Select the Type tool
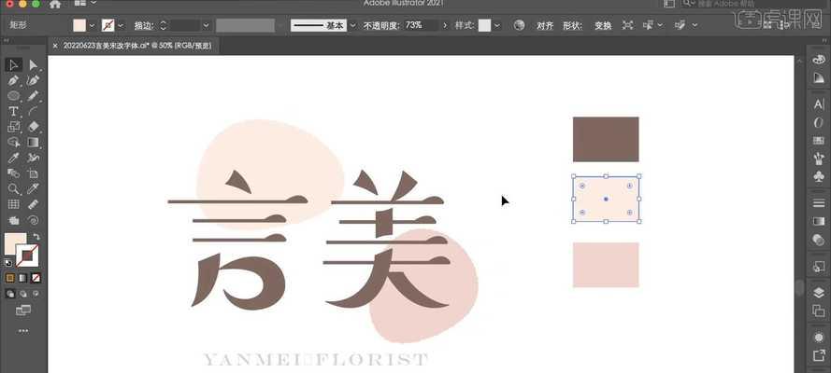 (x=13, y=112)
